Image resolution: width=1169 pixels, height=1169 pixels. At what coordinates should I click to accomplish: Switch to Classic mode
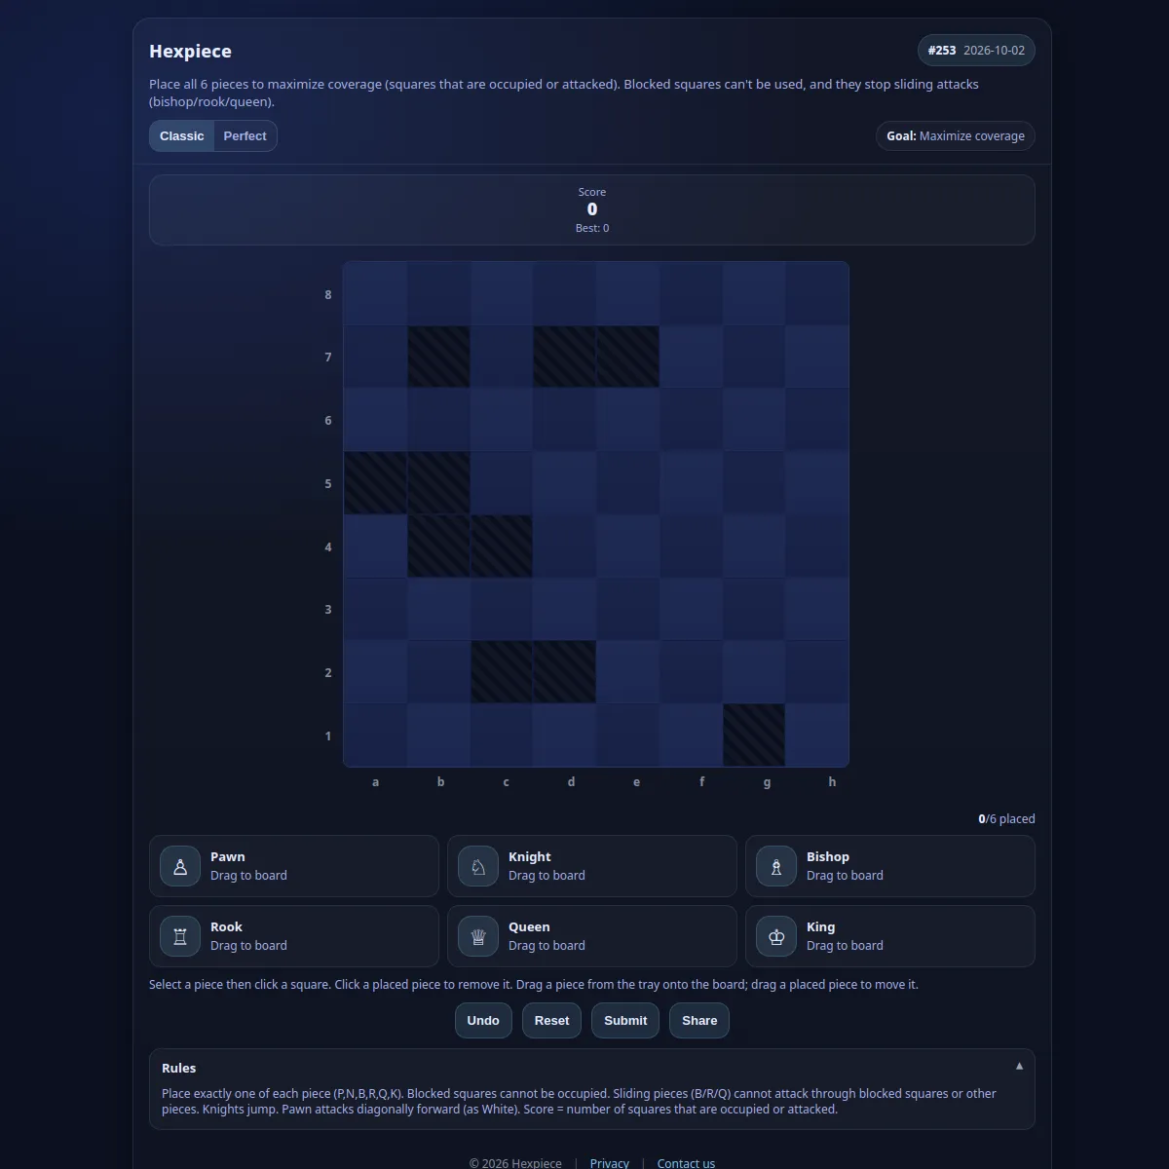coord(182,136)
